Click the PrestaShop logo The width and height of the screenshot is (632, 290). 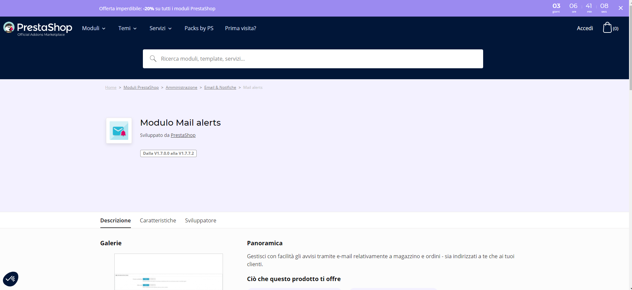[x=38, y=29]
